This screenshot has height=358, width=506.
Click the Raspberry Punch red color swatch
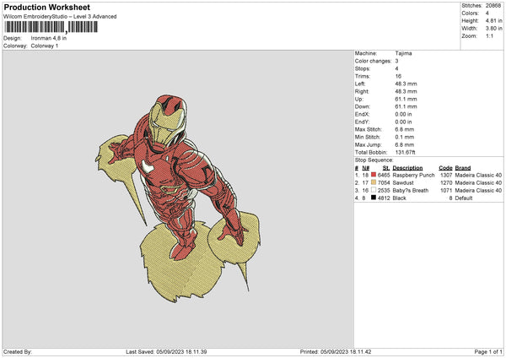(374, 174)
